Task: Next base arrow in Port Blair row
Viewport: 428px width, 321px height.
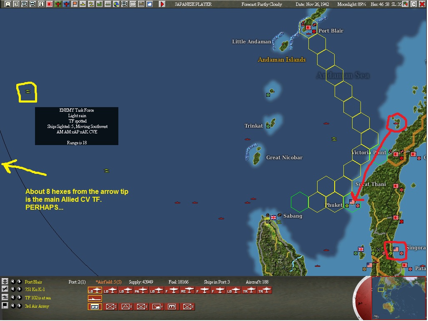Action: pos(19,281)
